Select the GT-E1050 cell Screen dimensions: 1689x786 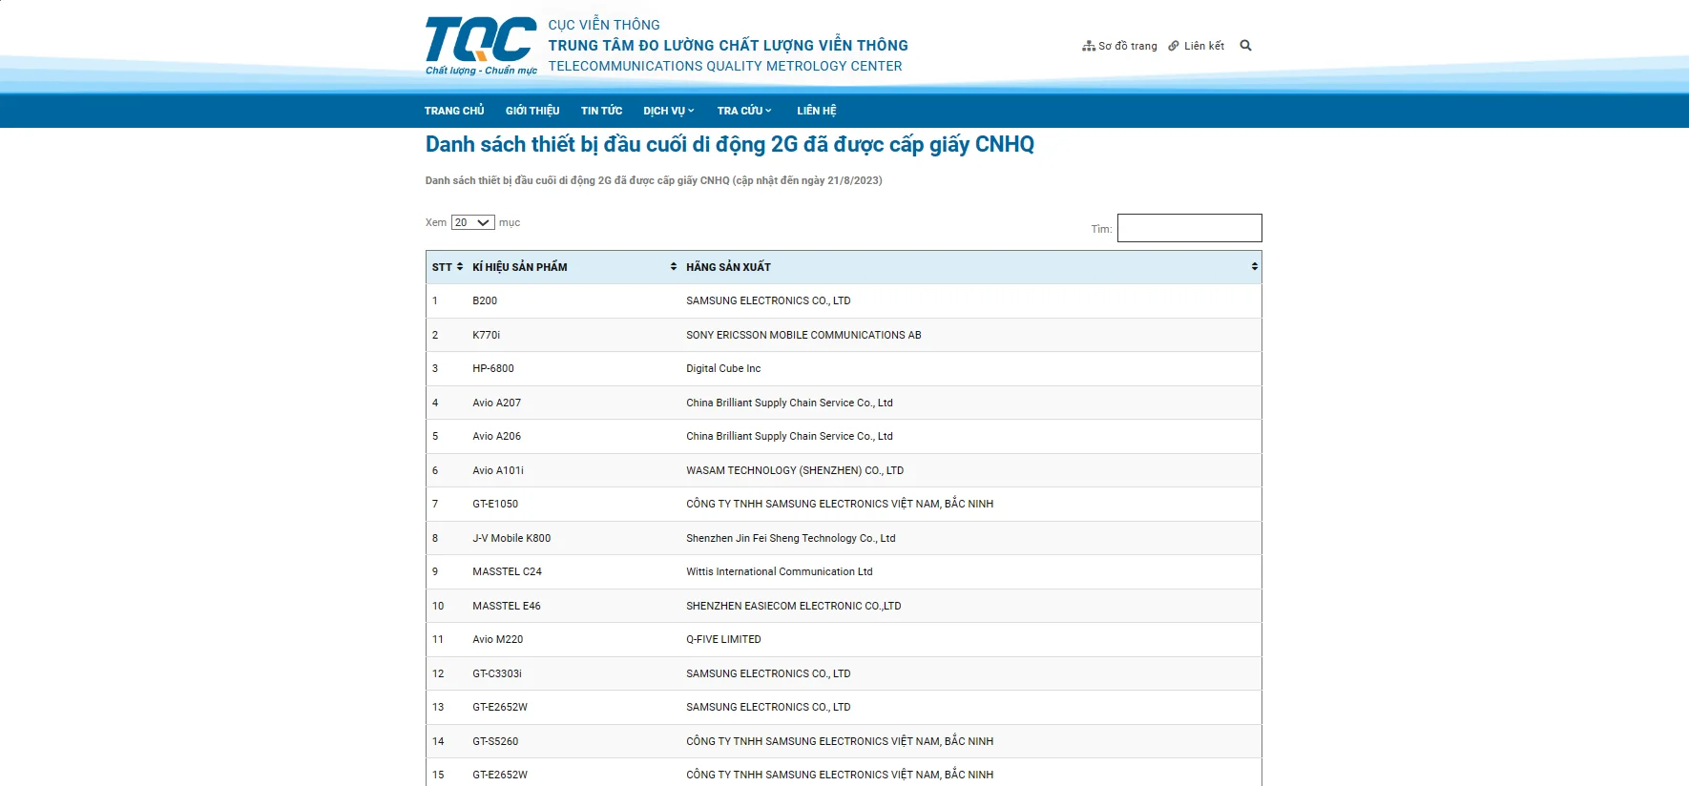pos(495,504)
